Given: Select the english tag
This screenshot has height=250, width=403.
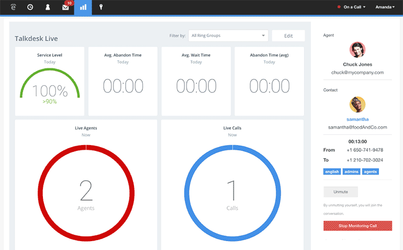Looking at the screenshot, I should 332,172.
